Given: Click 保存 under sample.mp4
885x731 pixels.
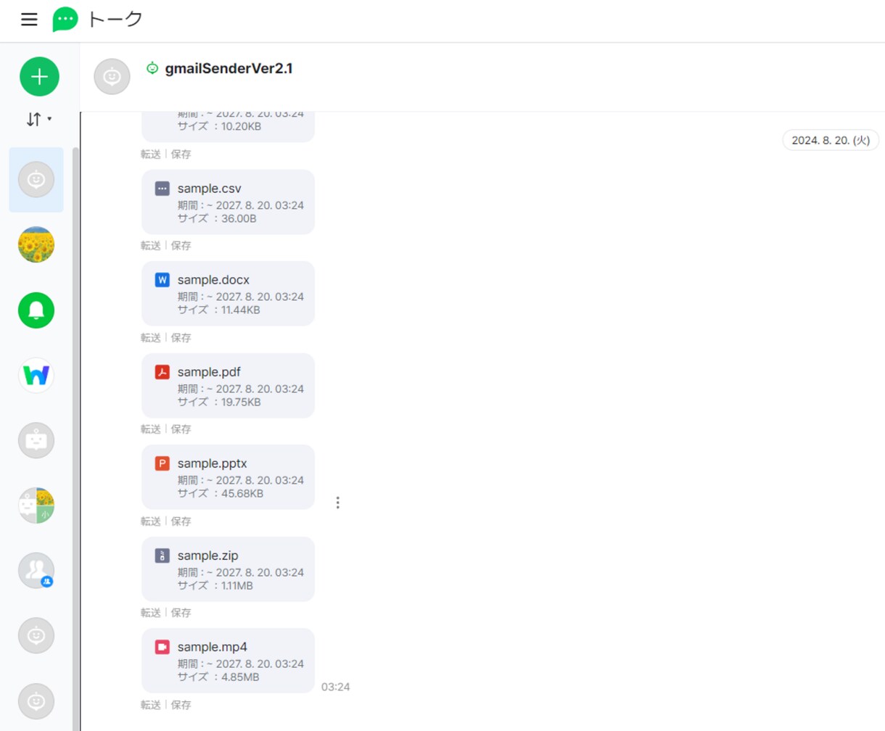Looking at the screenshot, I should click(181, 705).
